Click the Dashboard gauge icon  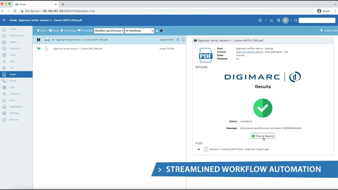4,107
